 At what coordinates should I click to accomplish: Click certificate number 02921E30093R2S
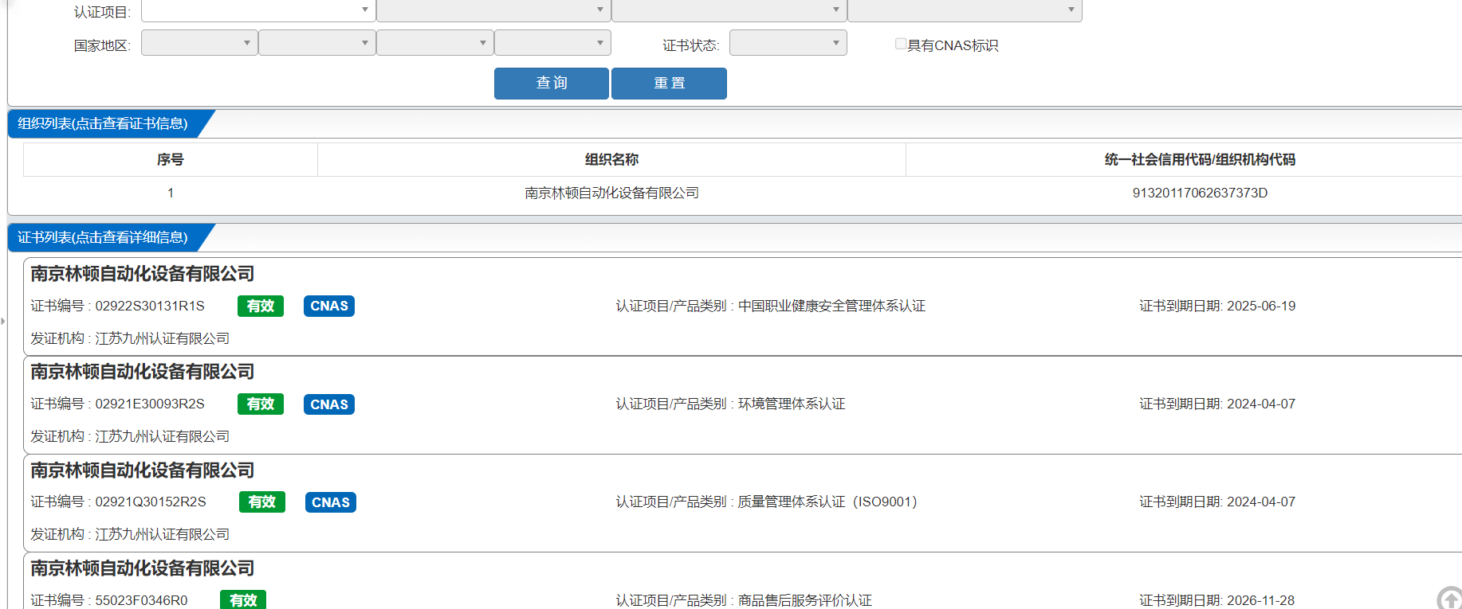pyautogui.click(x=150, y=404)
